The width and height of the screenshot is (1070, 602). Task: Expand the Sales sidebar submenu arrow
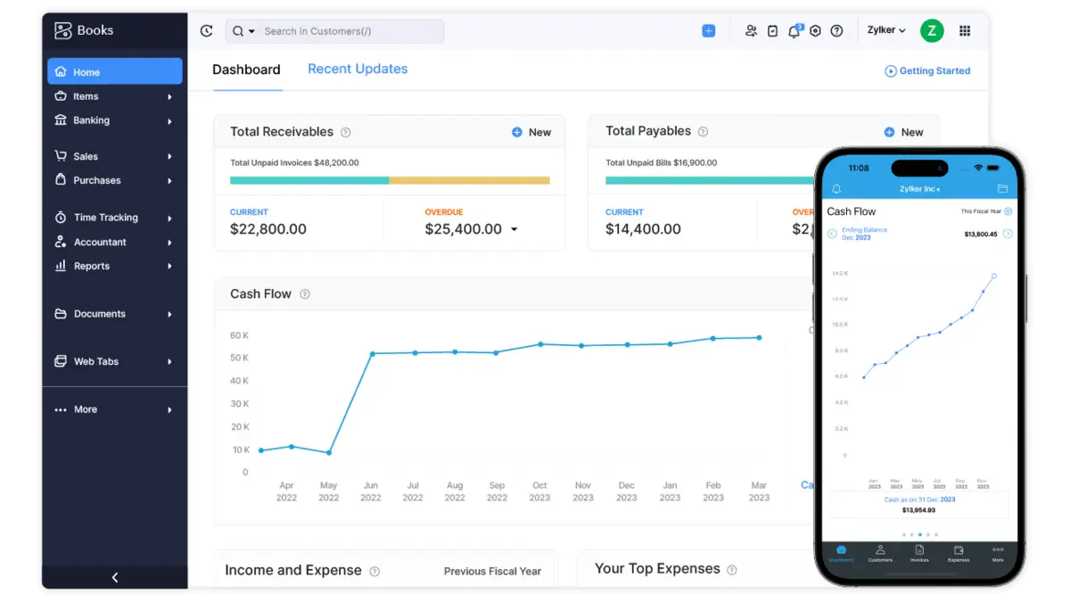pyautogui.click(x=169, y=156)
